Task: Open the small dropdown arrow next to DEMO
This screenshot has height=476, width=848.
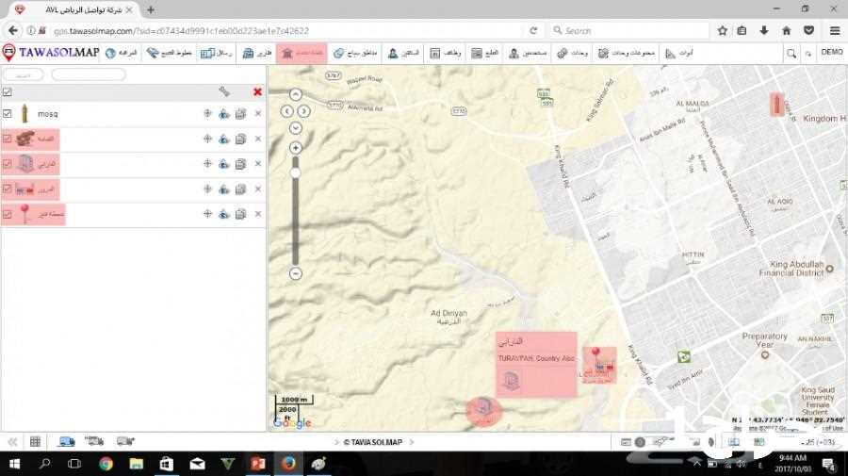Action: pos(808,54)
